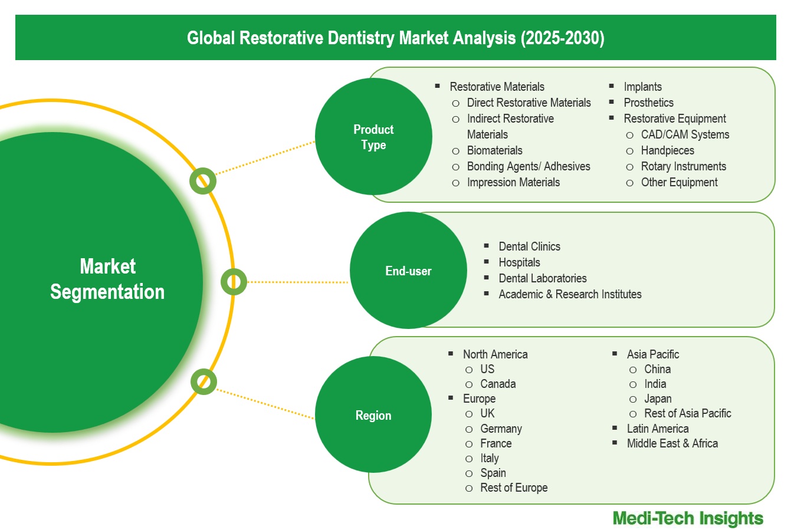791x530 pixels.
Task: Click 'UK' under Europe
Action: pos(487,413)
